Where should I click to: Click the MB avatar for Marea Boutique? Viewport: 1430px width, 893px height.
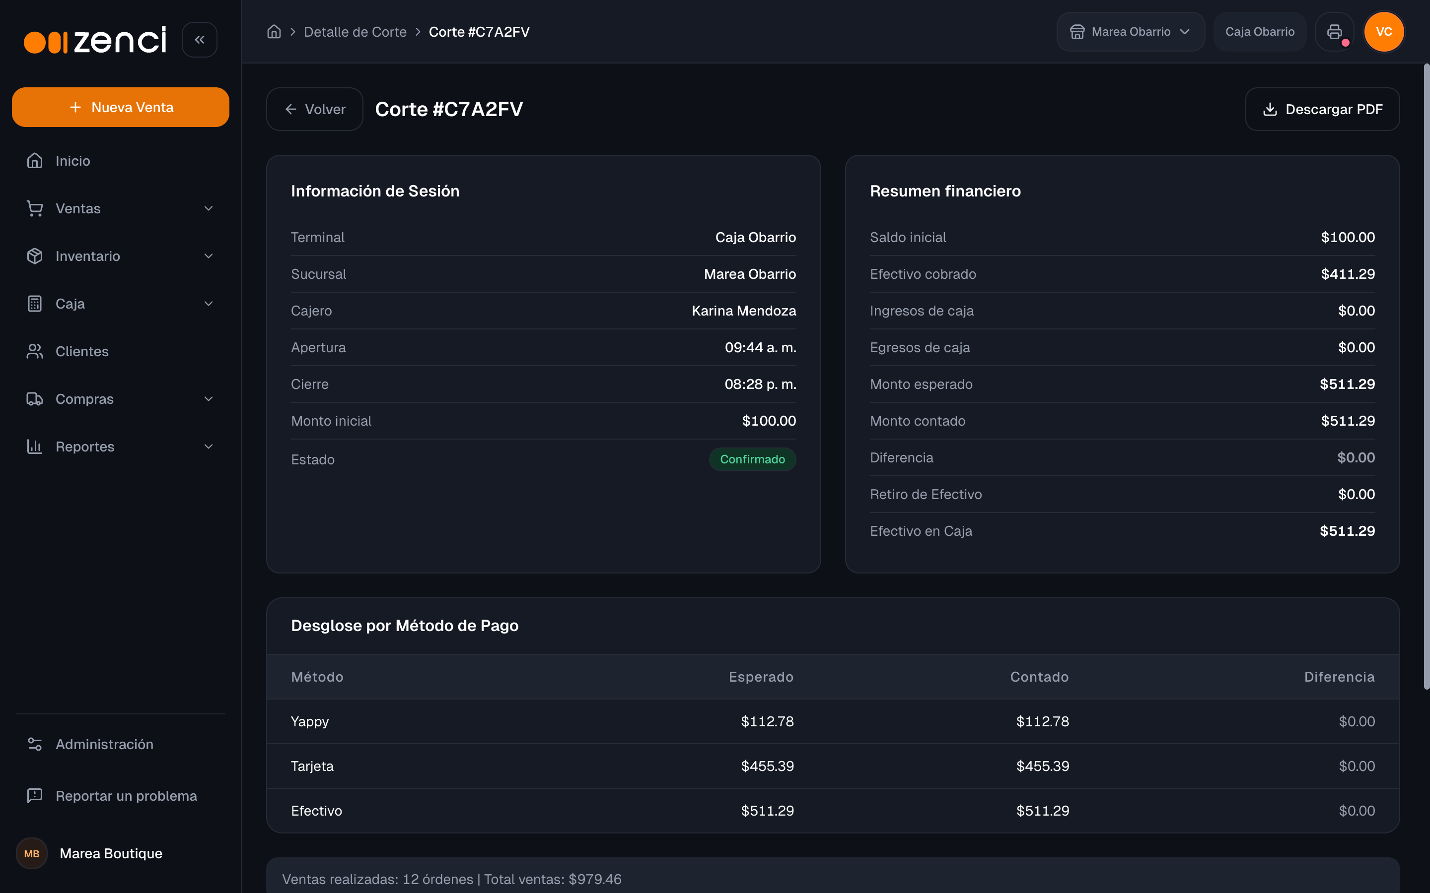coord(32,853)
